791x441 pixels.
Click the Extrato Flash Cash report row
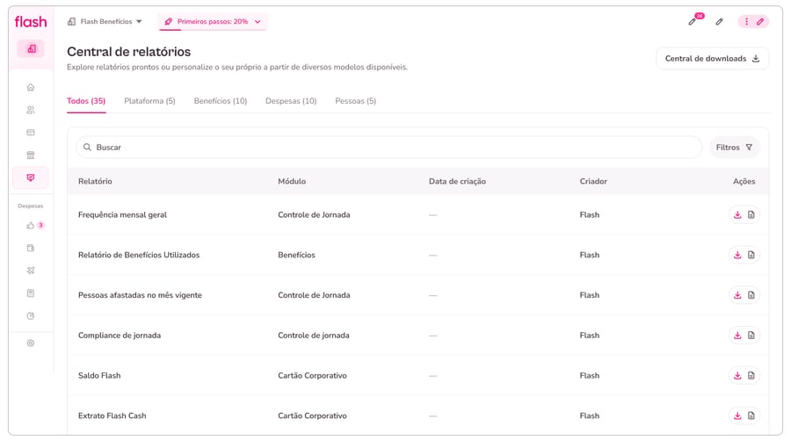(112, 416)
